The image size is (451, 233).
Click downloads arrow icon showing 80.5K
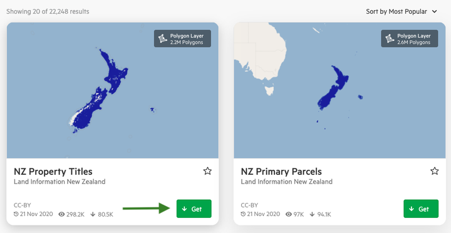(93, 214)
